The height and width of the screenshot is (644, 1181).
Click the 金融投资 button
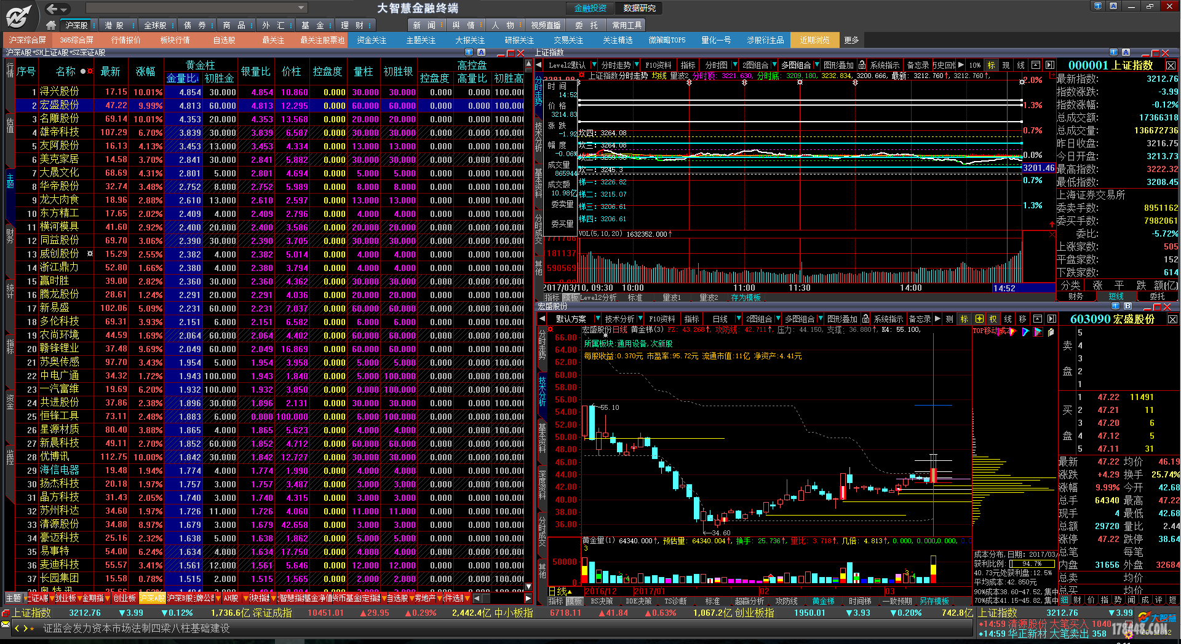tap(590, 8)
